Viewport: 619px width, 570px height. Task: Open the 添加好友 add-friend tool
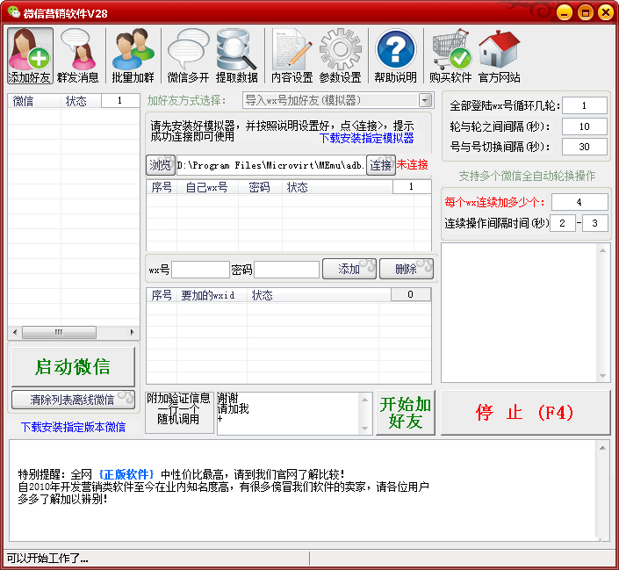coord(30,55)
